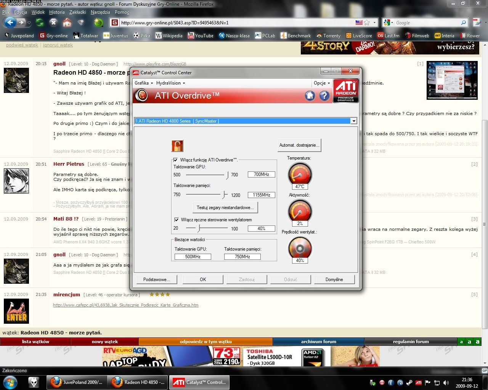Open Windows Start menu orb
Viewport: 488px width, 390px height.
tap(10, 382)
